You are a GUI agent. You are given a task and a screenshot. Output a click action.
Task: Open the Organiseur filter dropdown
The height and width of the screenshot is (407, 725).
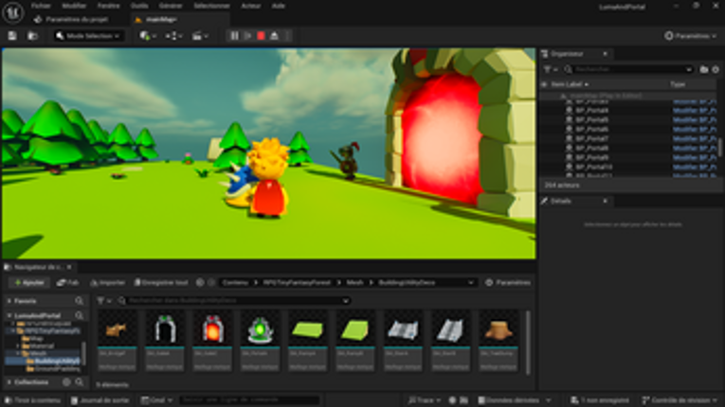pyautogui.click(x=551, y=69)
